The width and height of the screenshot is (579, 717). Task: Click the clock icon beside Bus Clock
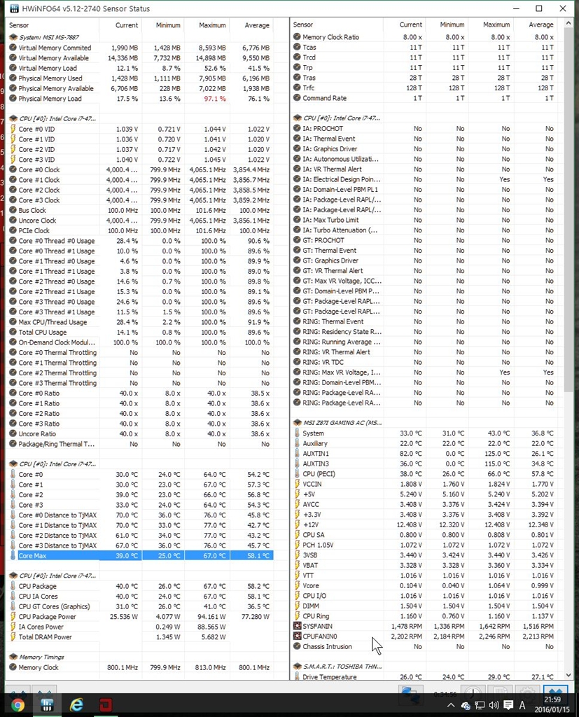13,210
